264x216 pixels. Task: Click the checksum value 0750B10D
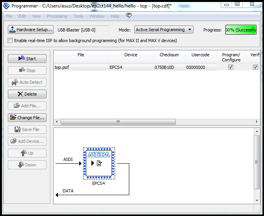(164, 67)
